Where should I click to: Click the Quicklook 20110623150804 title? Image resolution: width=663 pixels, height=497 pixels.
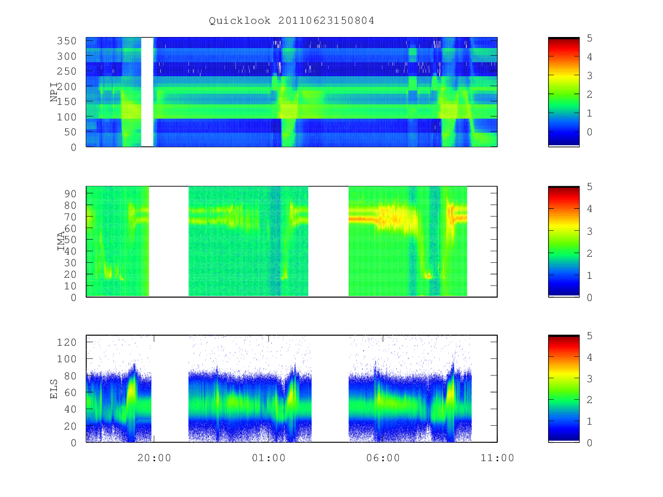pyautogui.click(x=292, y=21)
